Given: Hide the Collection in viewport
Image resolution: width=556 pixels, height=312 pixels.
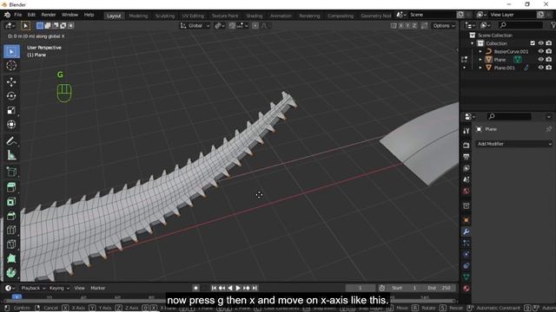Looking at the screenshot, I should pos(540,43).
